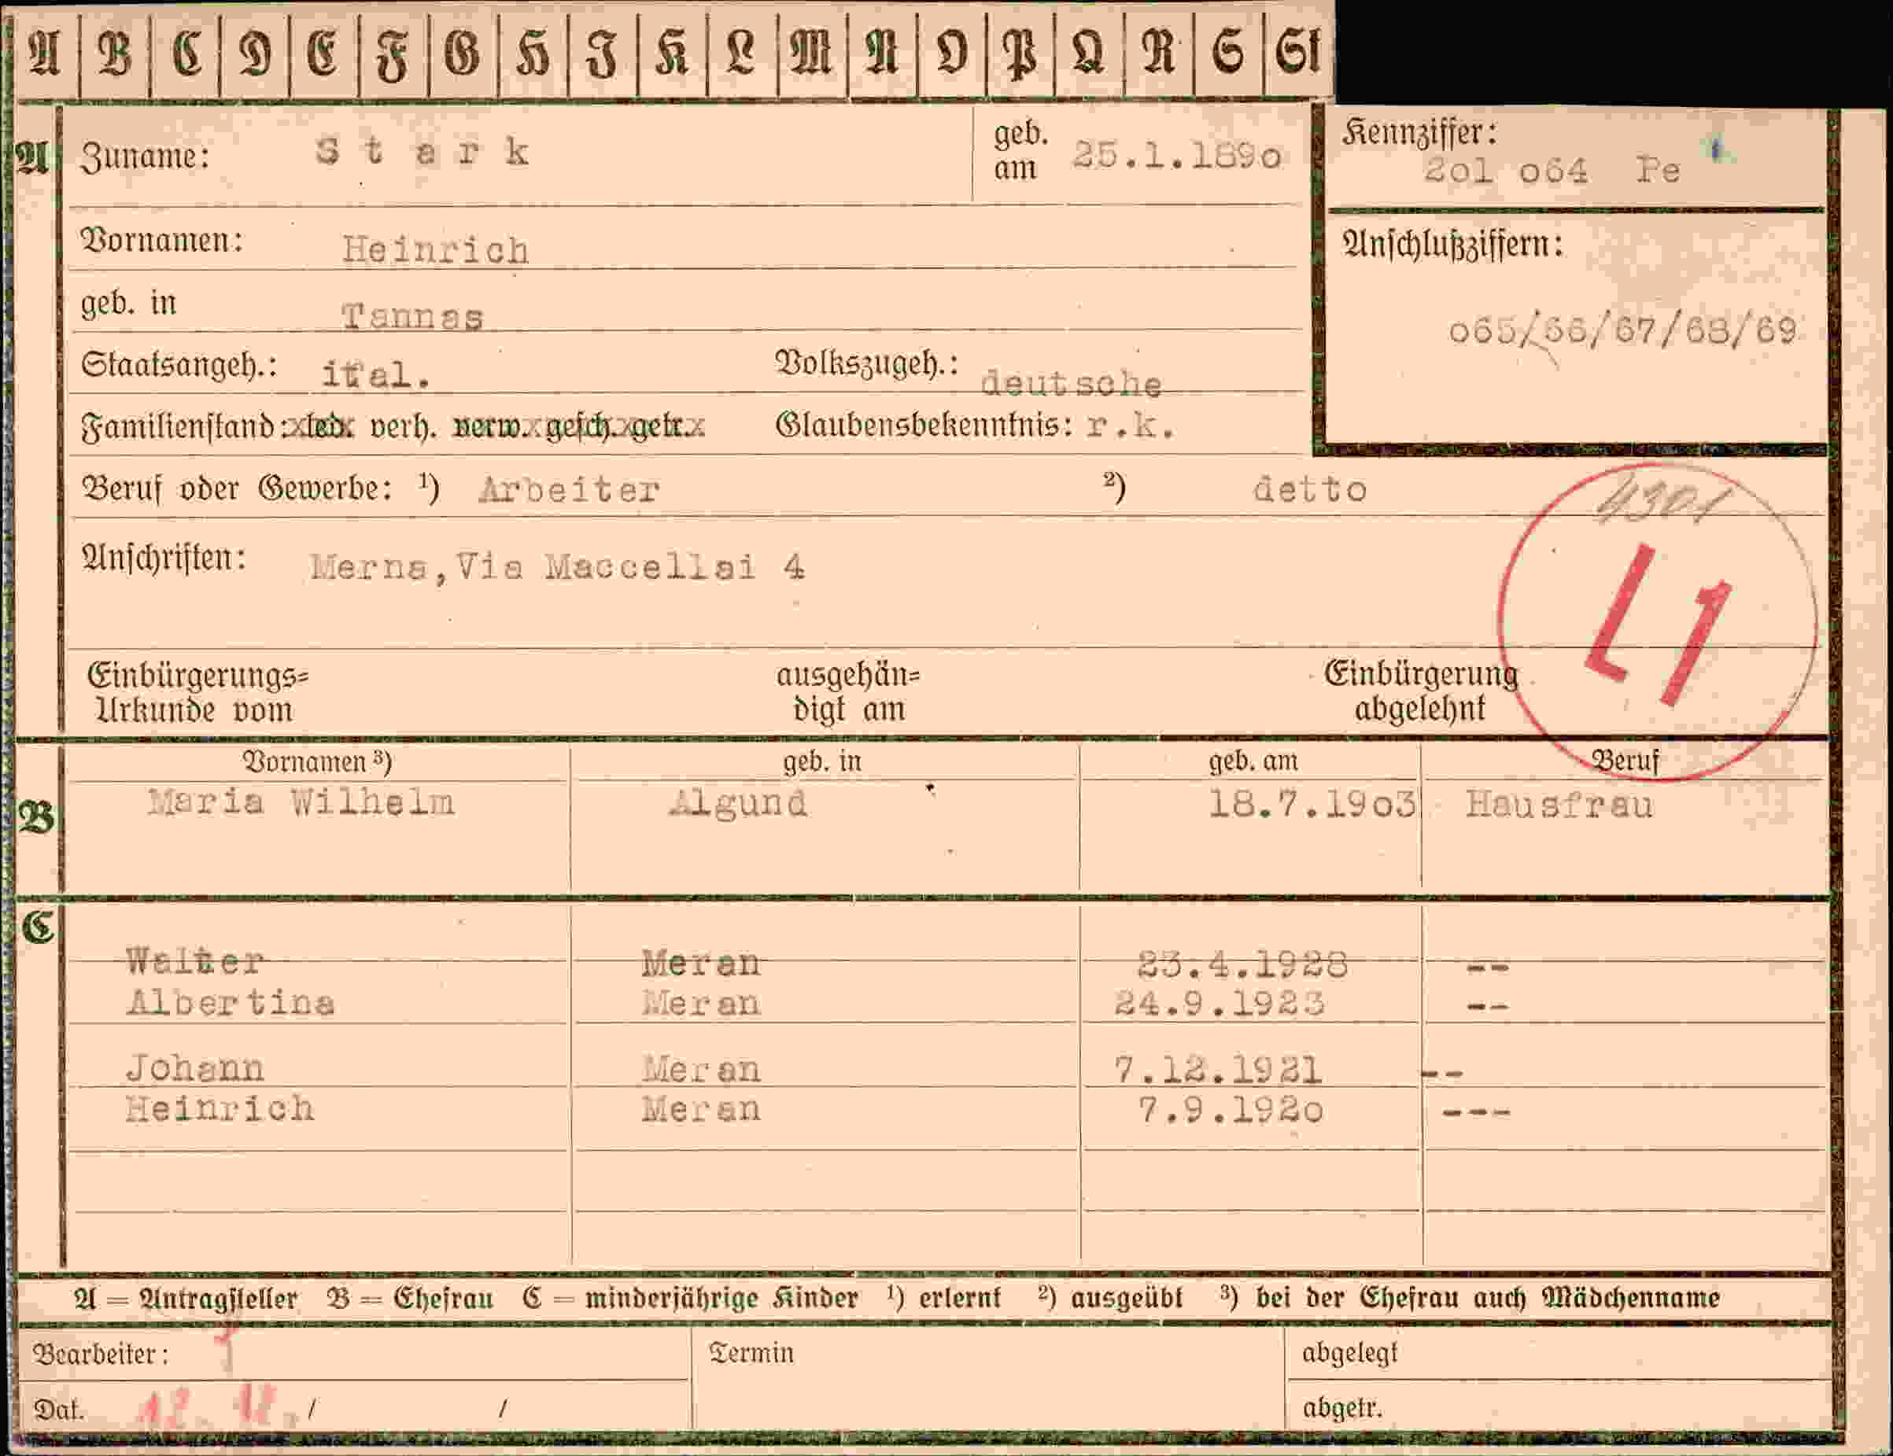Click the index tab letter G
Image resolution: width=1893 pixels, height=1456 pixels.
click(x=462, y=53)
